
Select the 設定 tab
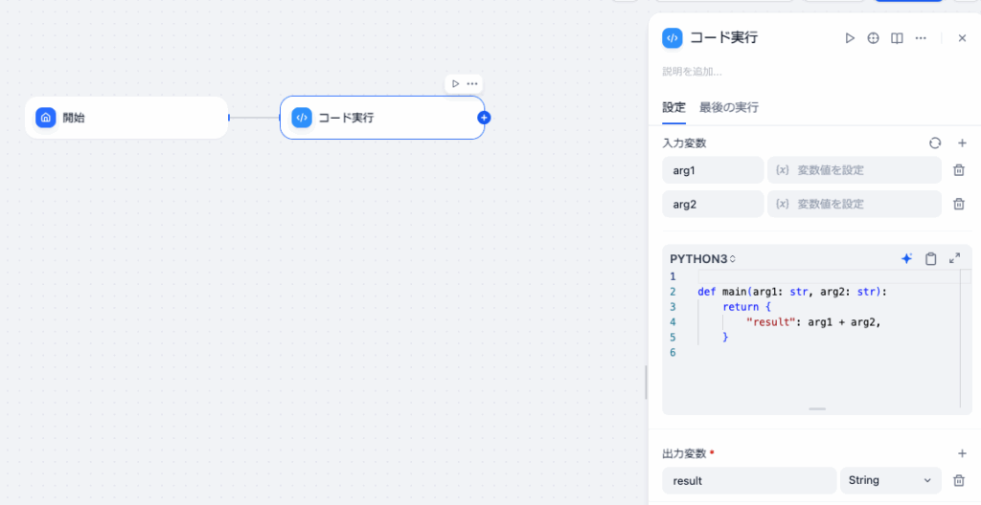point(673,107)
